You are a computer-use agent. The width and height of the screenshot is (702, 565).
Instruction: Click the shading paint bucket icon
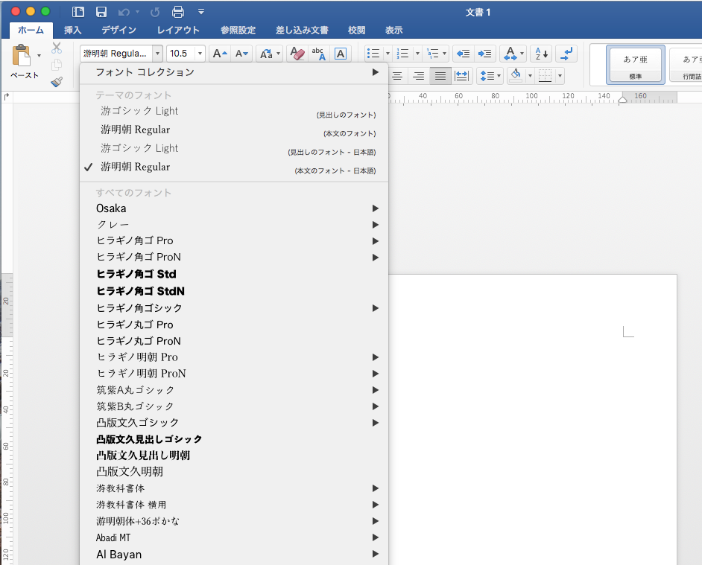516,75
